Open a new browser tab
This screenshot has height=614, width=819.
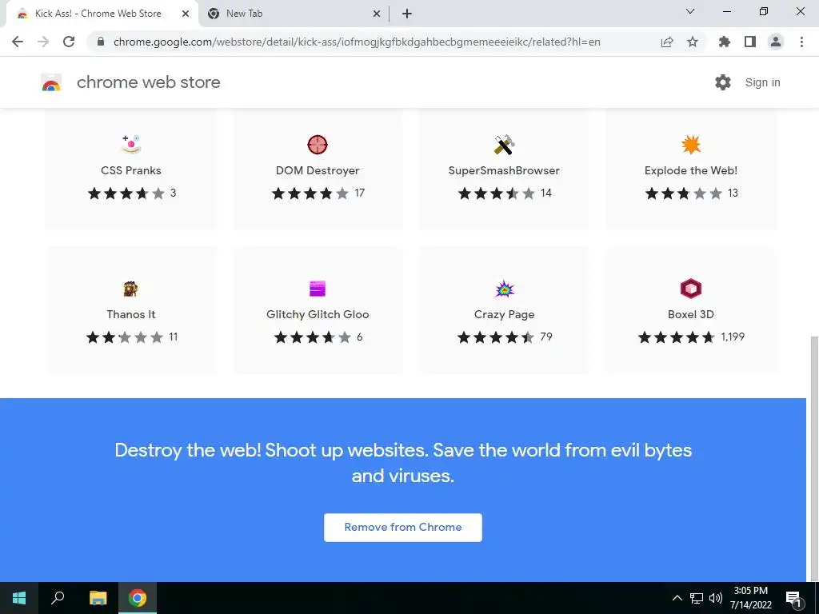click(407, 14)
